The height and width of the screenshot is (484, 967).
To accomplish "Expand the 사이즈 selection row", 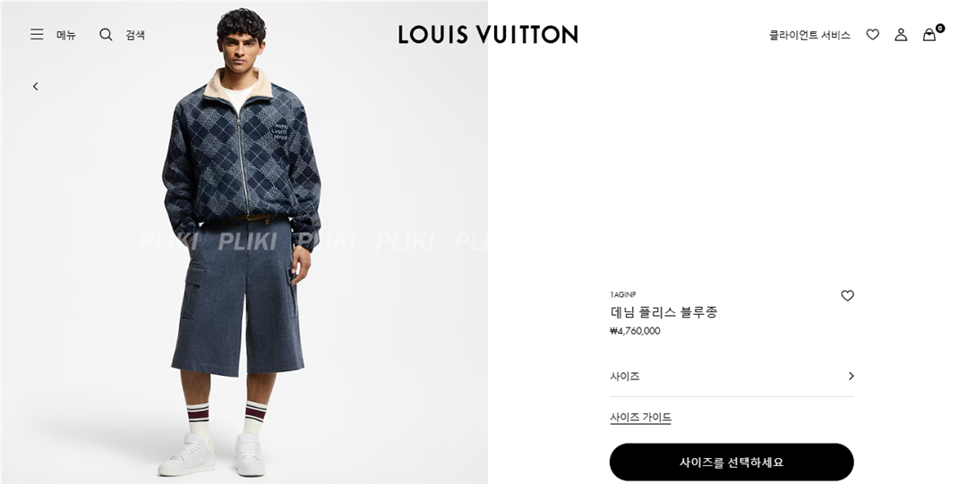I will coord(732,376).
